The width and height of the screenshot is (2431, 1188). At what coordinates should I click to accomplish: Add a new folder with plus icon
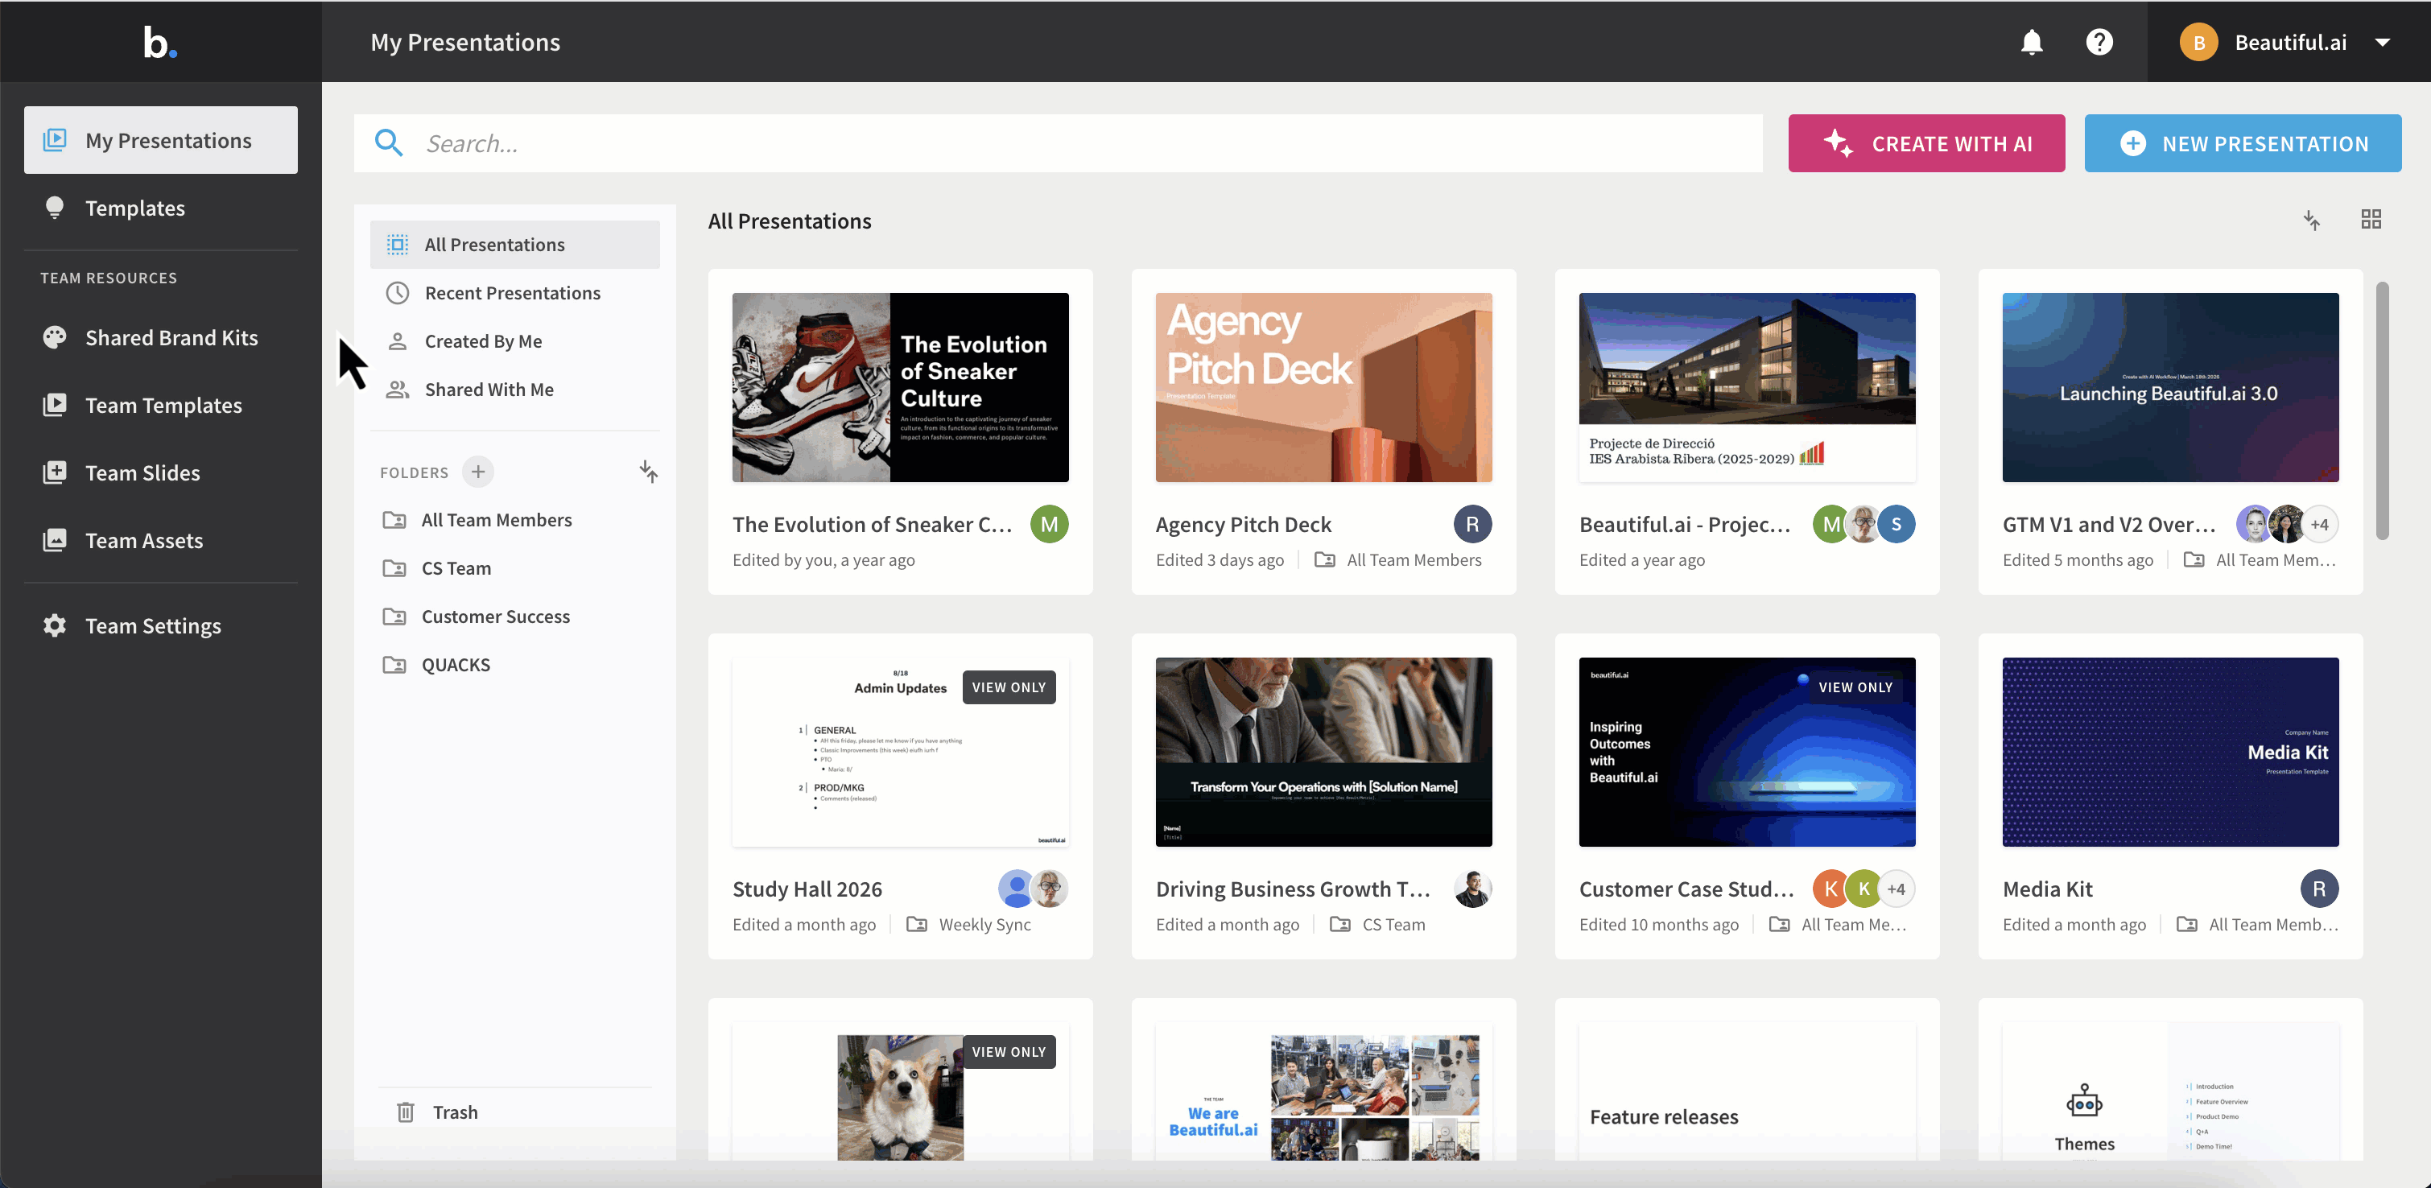[478, 472]
